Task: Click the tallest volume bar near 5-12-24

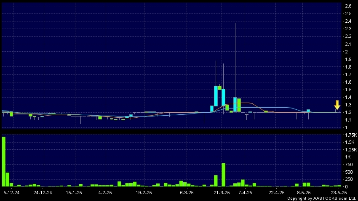Action: pyautogui.click(x=4, y=161)
